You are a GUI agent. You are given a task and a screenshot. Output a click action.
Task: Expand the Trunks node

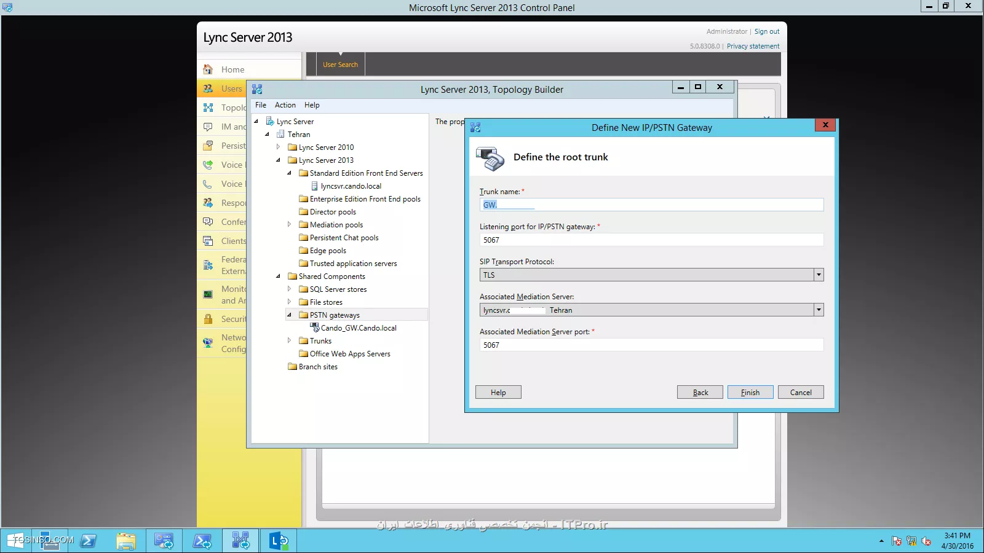pos(289,340)
